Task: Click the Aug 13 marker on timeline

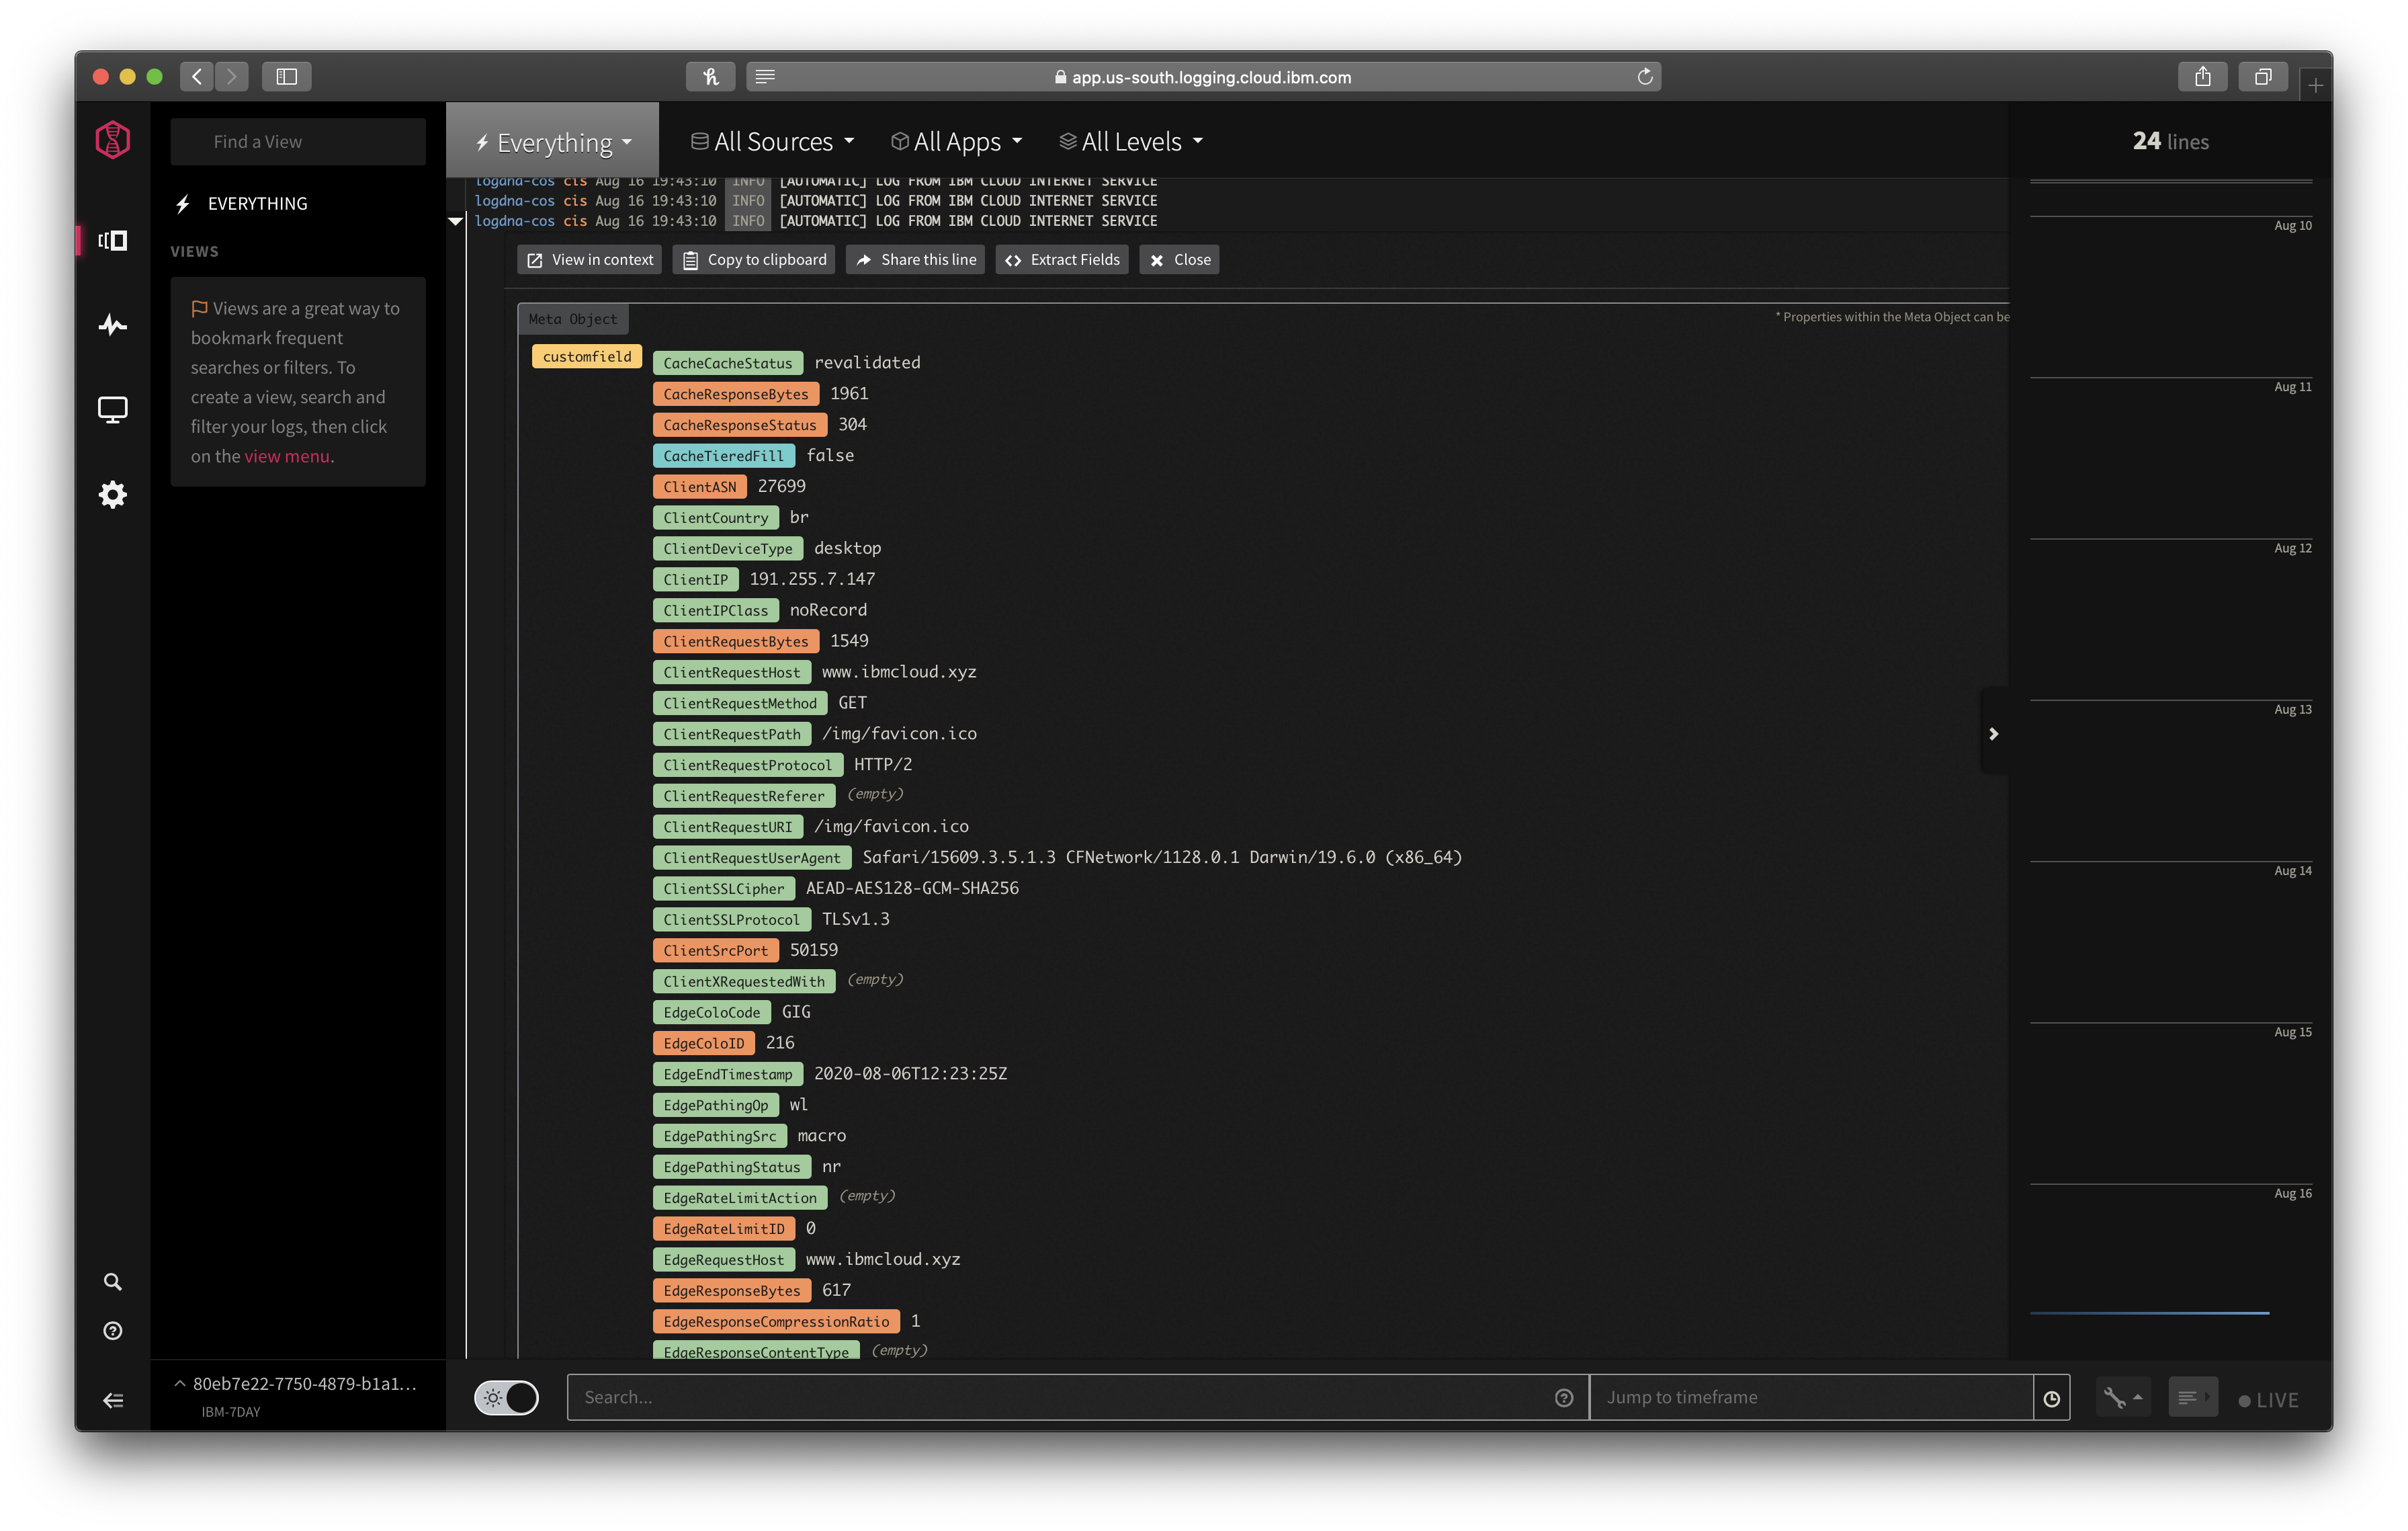Action: coord(2292,710)
